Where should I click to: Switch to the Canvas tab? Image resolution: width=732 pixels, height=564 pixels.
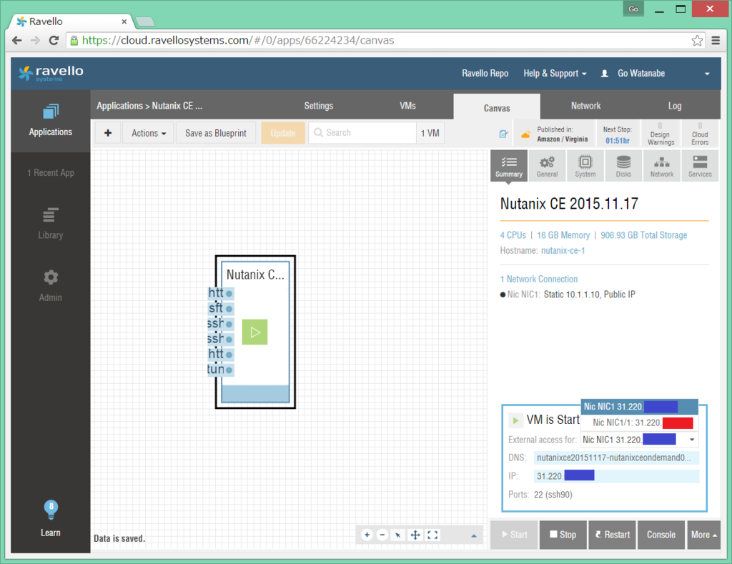(x=497, y=108)
